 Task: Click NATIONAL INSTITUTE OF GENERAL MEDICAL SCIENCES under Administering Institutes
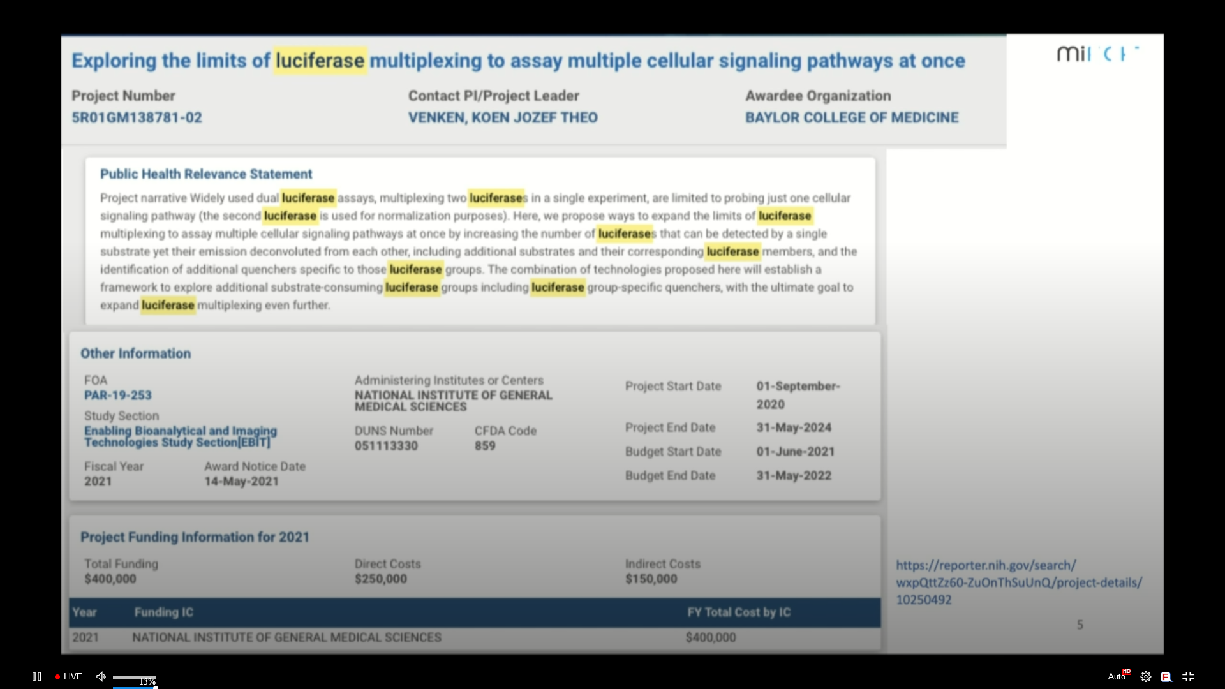coord(454,401)
